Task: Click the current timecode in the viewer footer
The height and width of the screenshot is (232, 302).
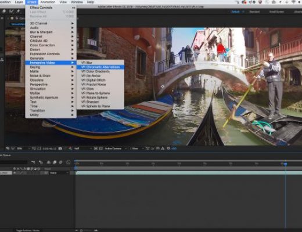Action: coord(49,148)
